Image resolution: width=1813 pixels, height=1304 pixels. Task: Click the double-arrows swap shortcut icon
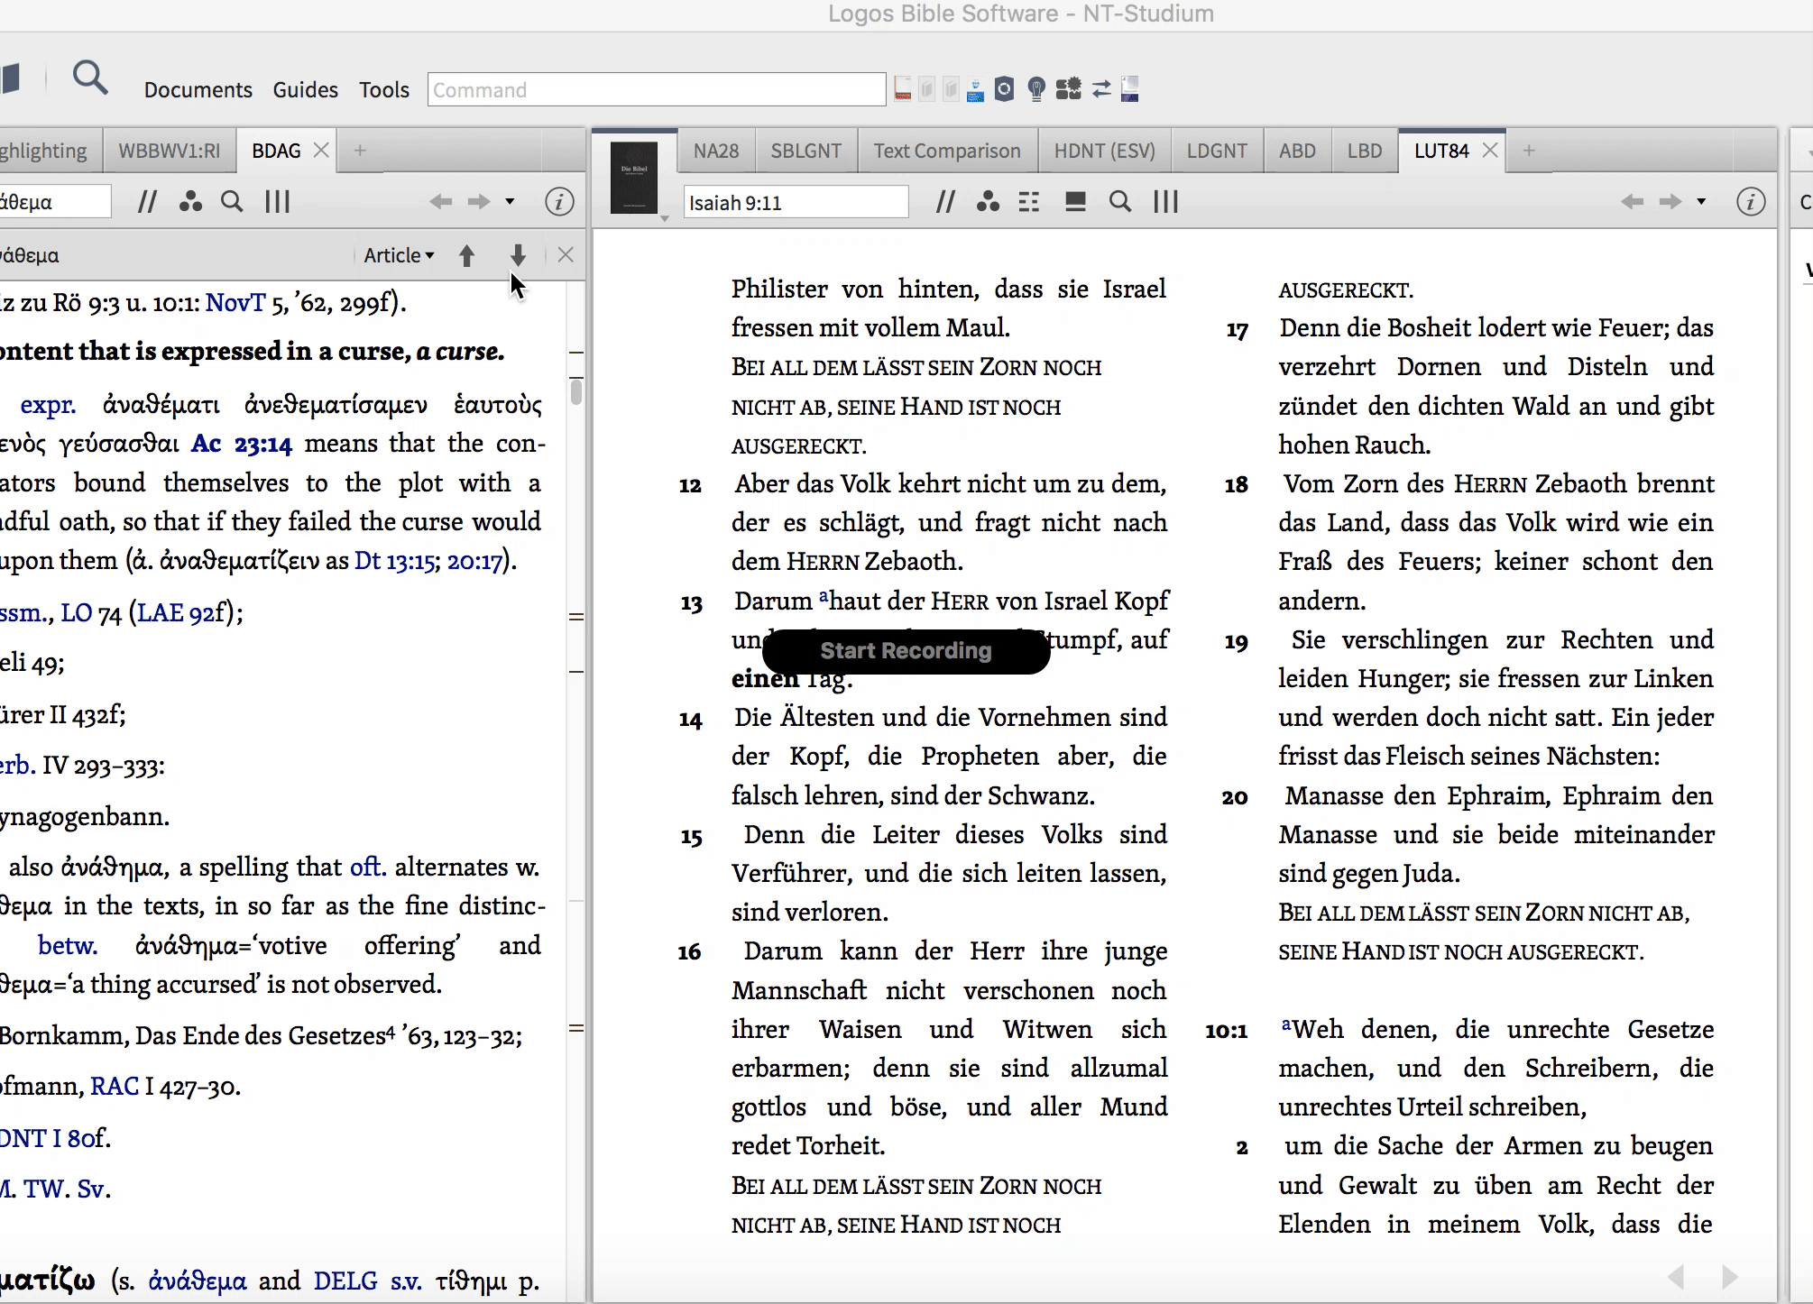click(x=1101, y=89)
